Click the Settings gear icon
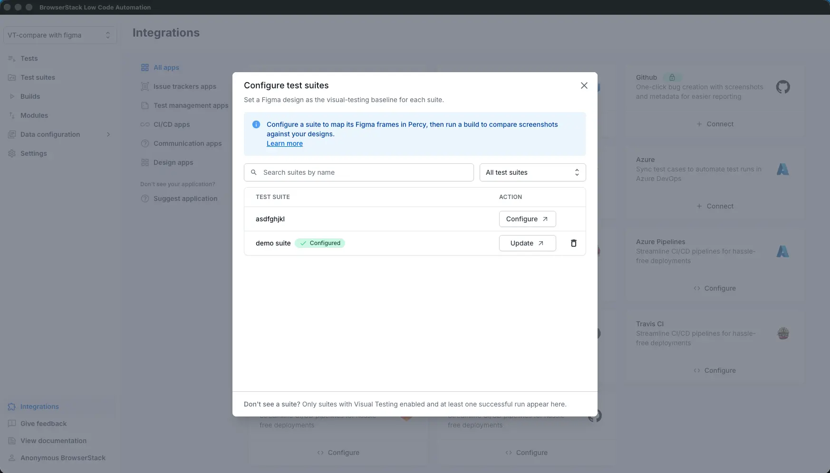Screen dimensions: 830x473 [12, 153]
